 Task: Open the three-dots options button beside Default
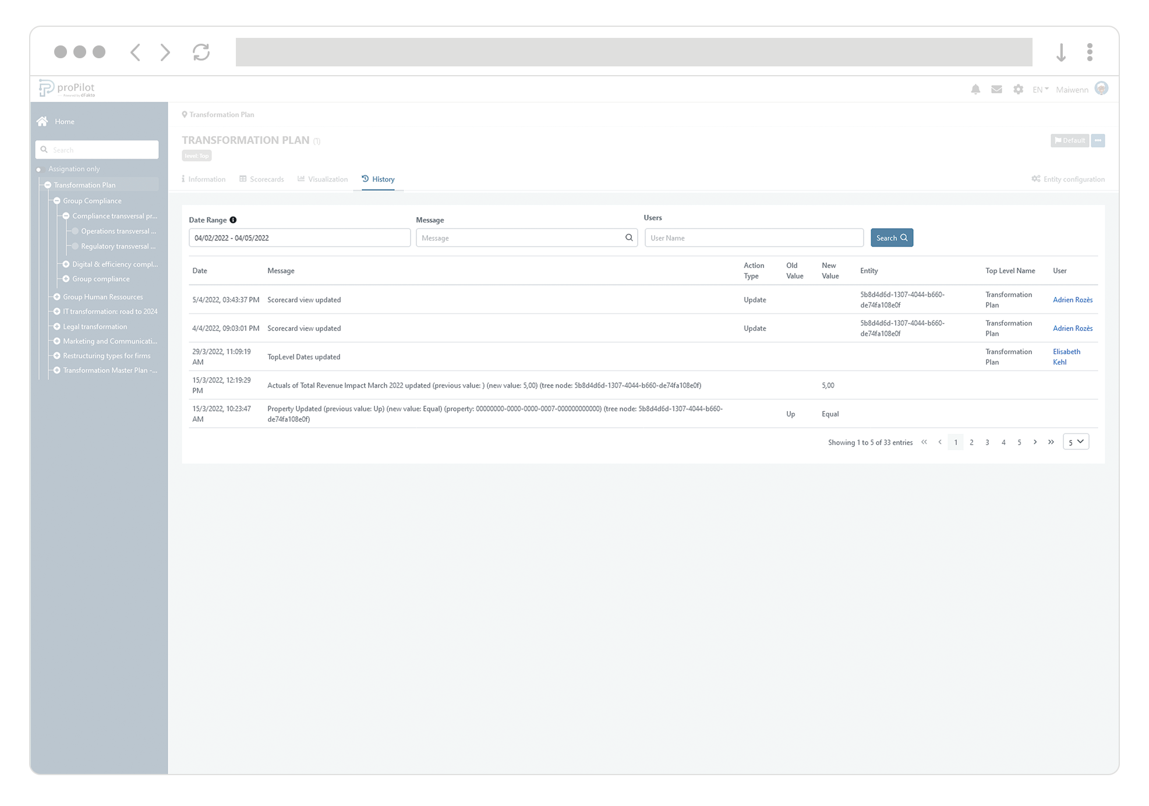[1098, 140]
